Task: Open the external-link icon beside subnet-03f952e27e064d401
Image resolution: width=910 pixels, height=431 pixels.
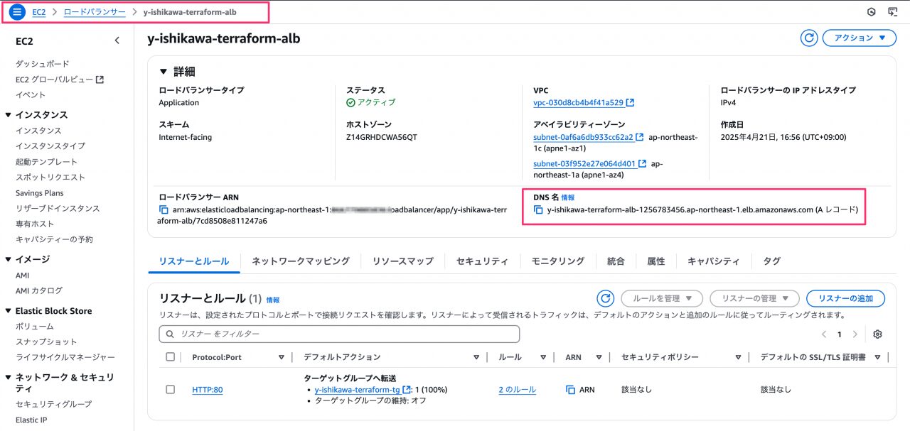Action: (x=643, y=164)
